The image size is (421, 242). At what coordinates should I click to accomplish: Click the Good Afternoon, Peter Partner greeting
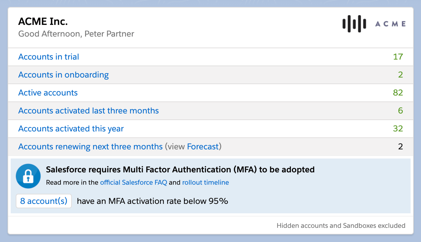(76, 34)
